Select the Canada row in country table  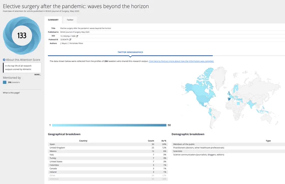click(x=108, y=168)
